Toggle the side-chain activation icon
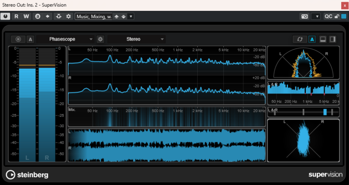Image resolution: width=349 pixels, height=185 pixels. 59,17
